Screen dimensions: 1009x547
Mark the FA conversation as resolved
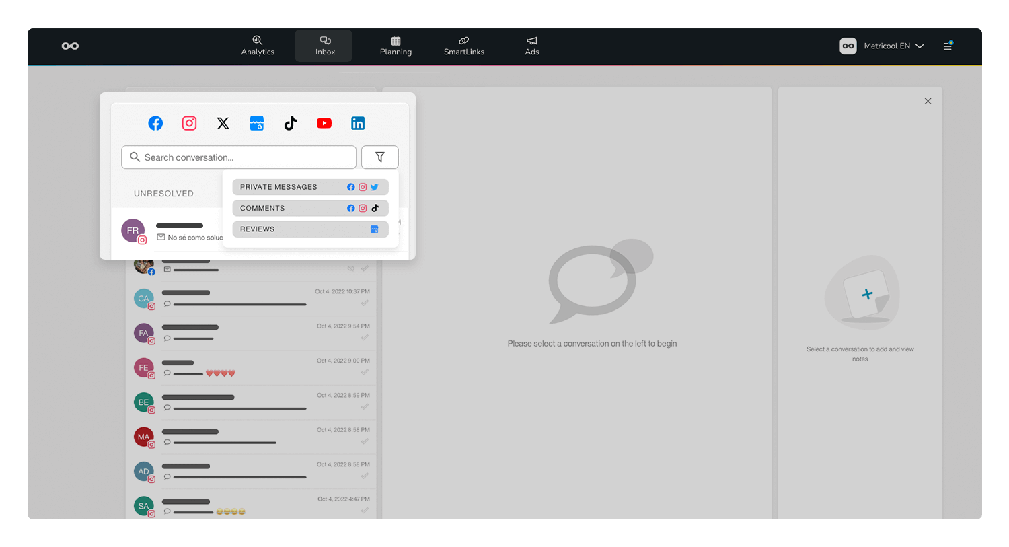(x=365, y=338)
